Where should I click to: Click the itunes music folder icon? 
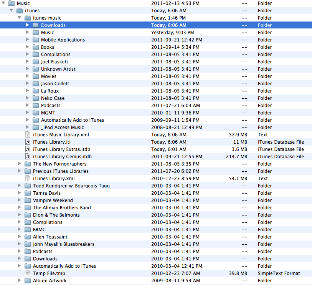[x=28, y=18]
